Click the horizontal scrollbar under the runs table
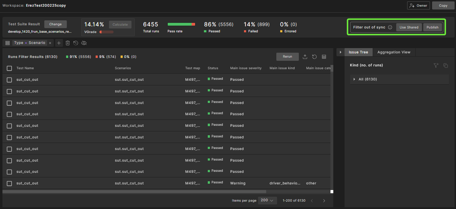 [134, 191]
